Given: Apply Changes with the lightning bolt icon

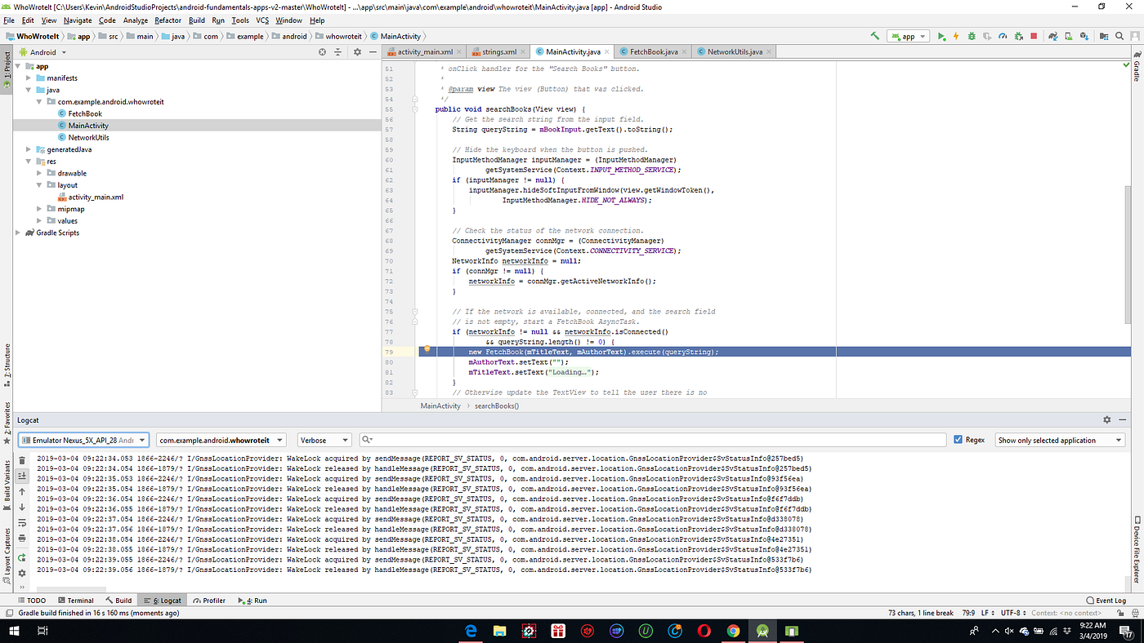Looking at the screenshot, I should coord(956,36).
